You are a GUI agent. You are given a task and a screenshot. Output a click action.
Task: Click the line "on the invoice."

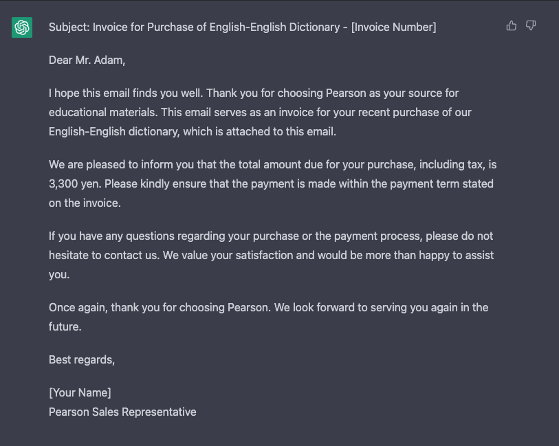86,203
